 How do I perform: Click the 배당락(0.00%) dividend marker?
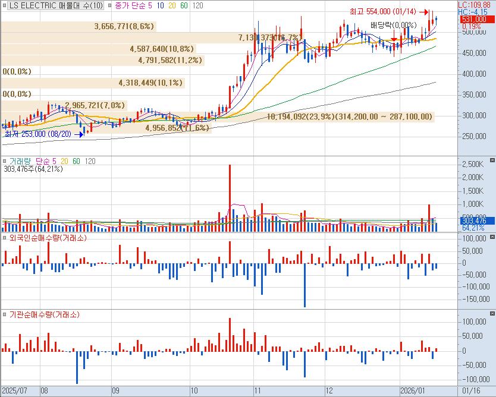point(393,25)
